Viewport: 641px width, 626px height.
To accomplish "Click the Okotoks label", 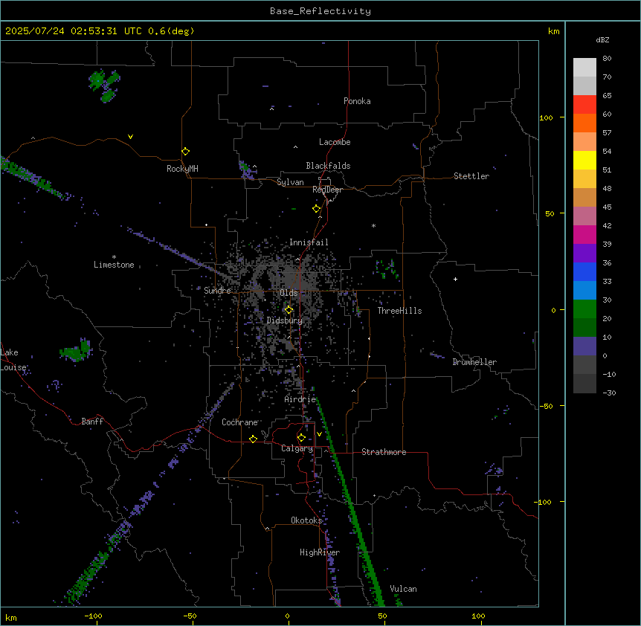I will [306, 520].
